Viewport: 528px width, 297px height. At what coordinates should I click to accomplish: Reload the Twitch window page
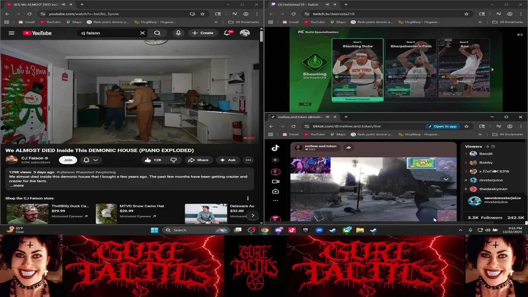(x=293, y=14)
